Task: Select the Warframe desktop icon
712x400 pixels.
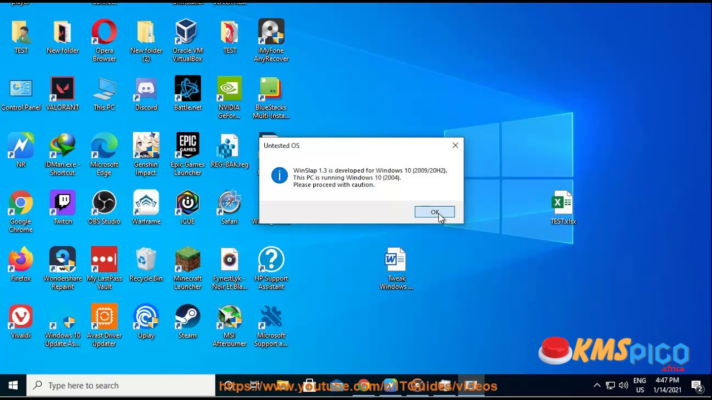Action: 146,208
